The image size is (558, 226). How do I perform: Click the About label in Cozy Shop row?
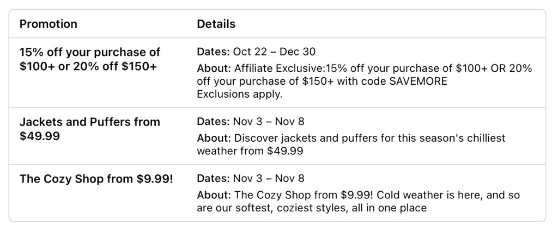point(214,194)
